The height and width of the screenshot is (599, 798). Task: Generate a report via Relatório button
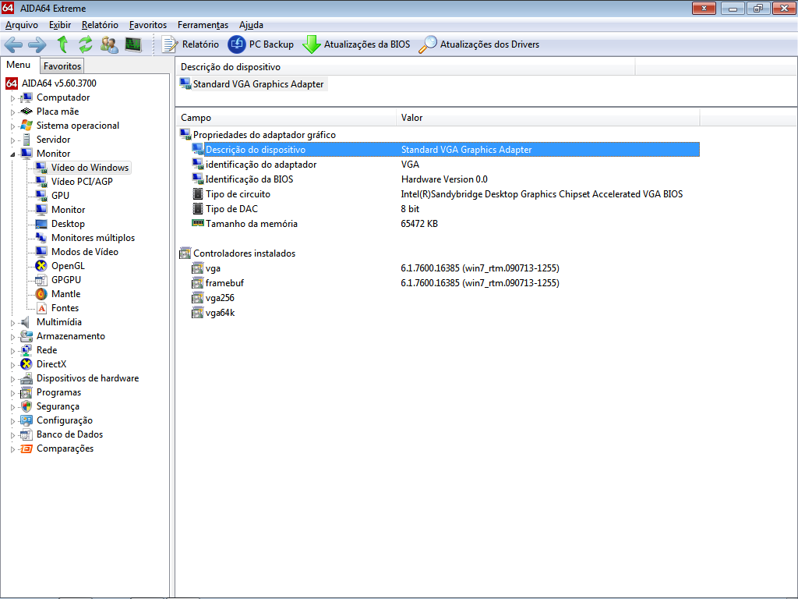[x=190, y=44]
